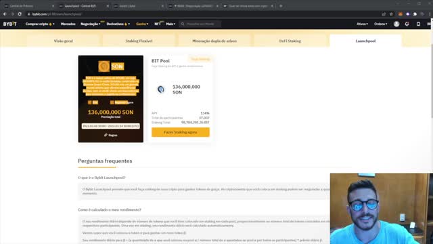This screenshot has width=433, height=244.
Task: Expand Negociação dropdown menu
Action: point(90,24)
